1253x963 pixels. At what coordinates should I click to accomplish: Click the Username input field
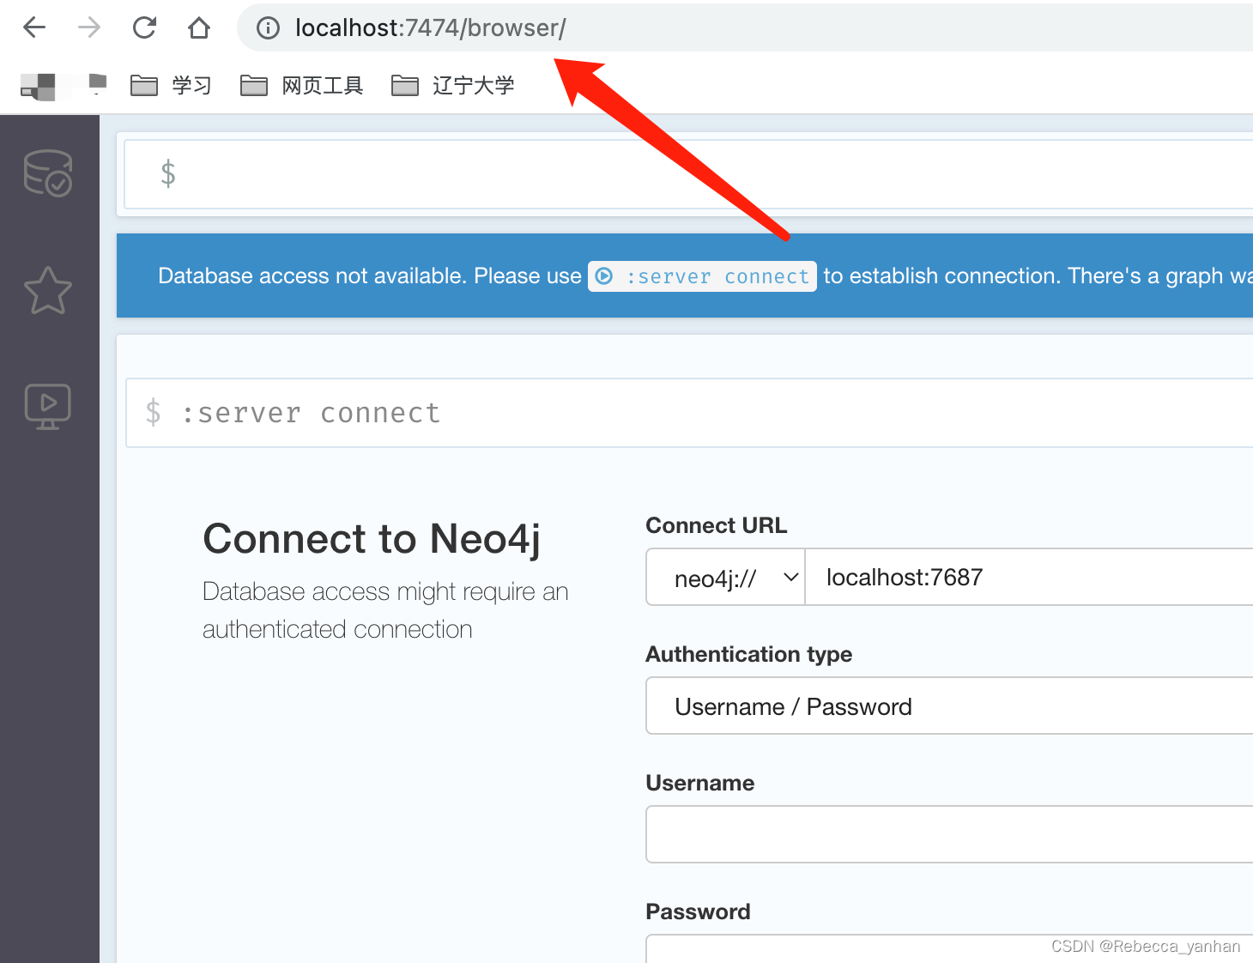click(x=944, y=833)
